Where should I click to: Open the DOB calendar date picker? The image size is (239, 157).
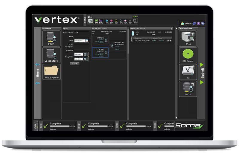(87, 41)
